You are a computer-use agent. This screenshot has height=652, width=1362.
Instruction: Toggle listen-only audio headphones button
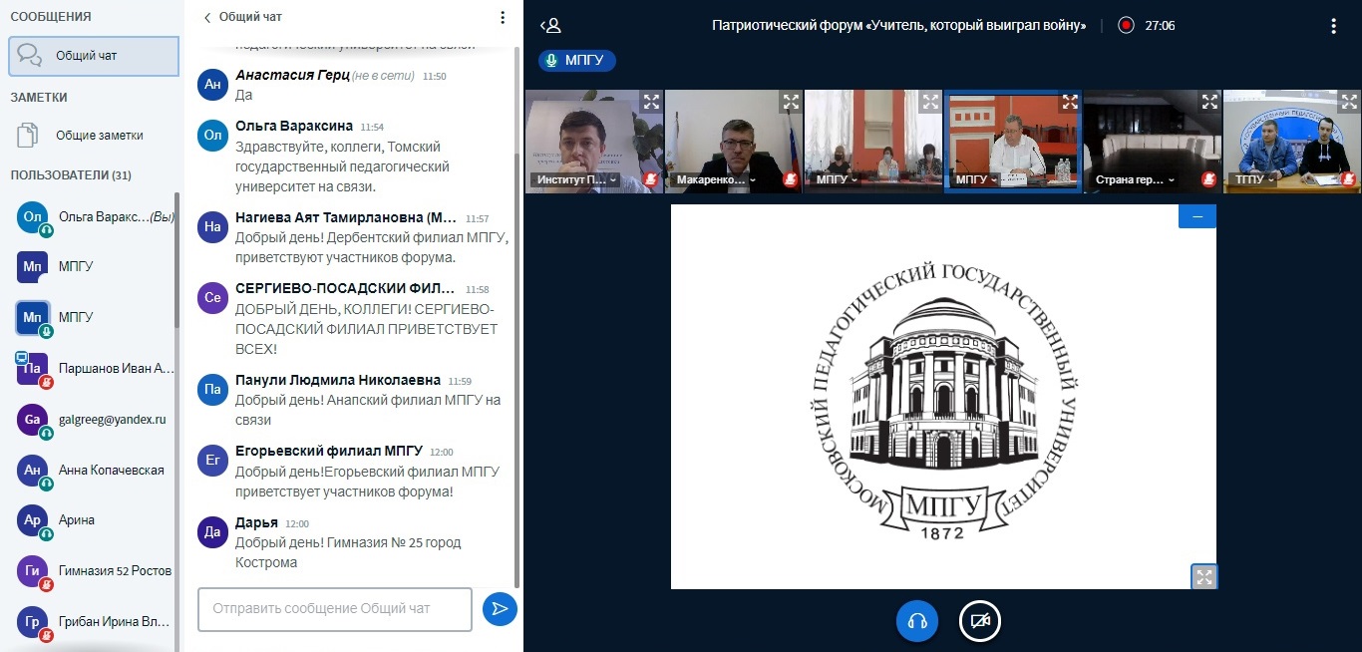pyautogui.click(x=917, y=621)
